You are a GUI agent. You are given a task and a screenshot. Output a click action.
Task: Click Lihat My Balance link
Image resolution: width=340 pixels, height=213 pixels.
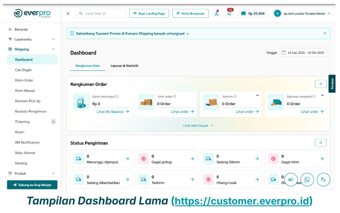113,112
